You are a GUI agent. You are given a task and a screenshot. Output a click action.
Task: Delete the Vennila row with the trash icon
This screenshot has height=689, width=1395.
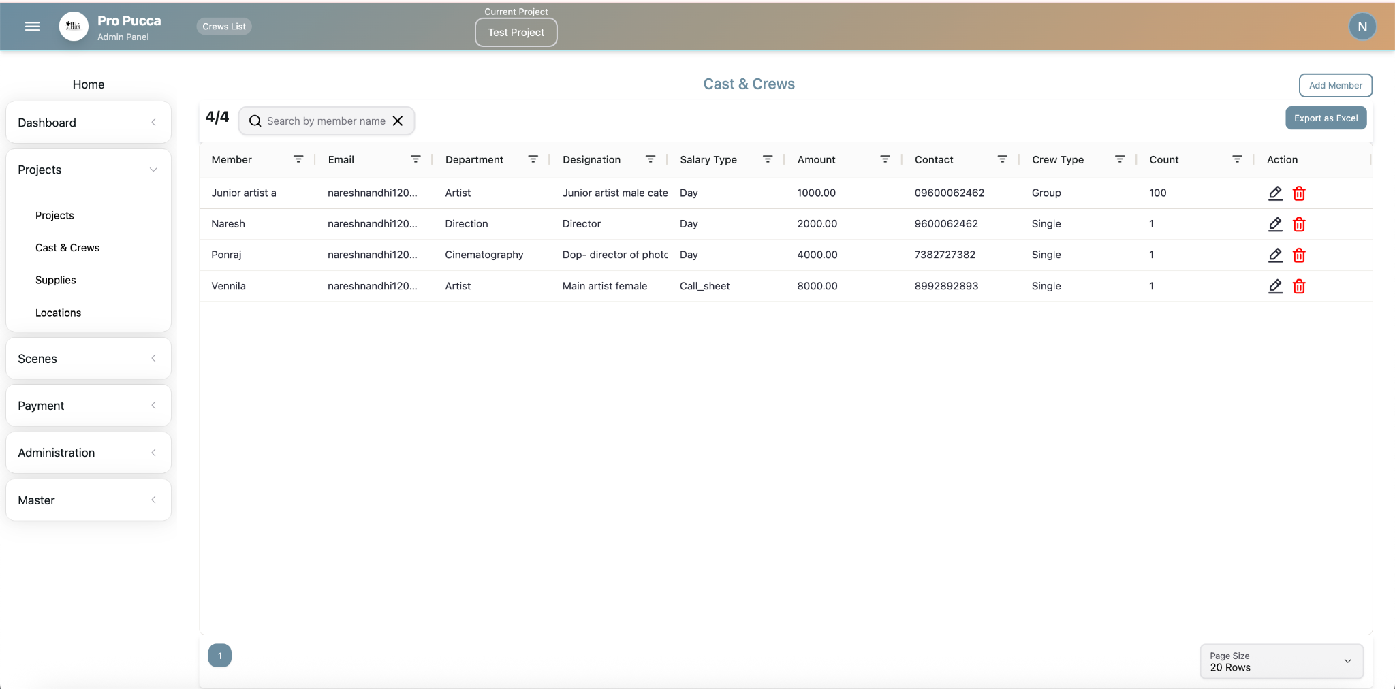pos(1299,287)
